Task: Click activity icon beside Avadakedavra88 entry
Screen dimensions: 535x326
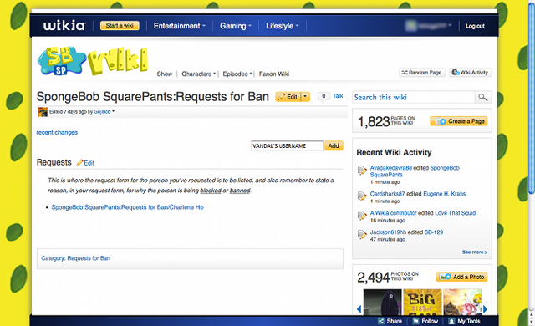Action: click(362, 170)
